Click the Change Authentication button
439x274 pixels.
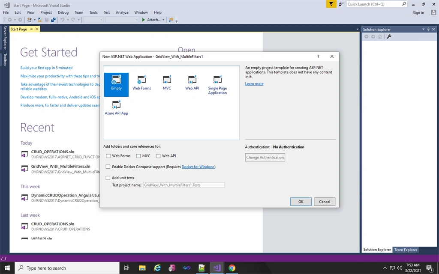click(265, 157)
